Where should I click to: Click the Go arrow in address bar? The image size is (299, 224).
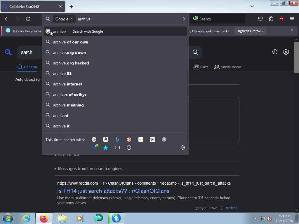pyautogui.click(x=183, y=19)
